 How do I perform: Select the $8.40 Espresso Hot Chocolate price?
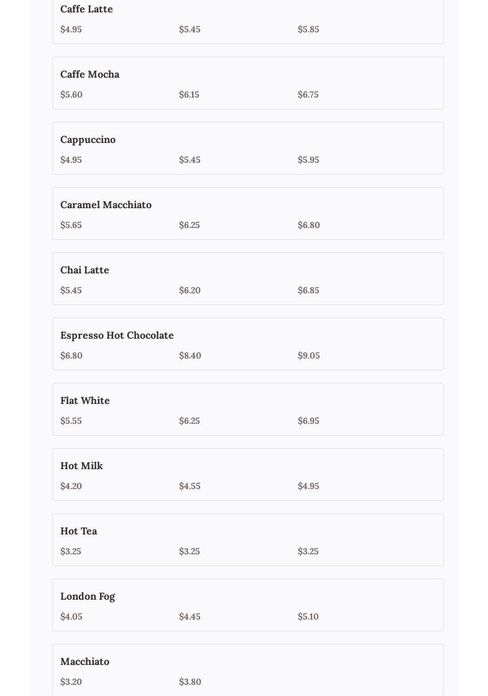(x=190, y=356)
